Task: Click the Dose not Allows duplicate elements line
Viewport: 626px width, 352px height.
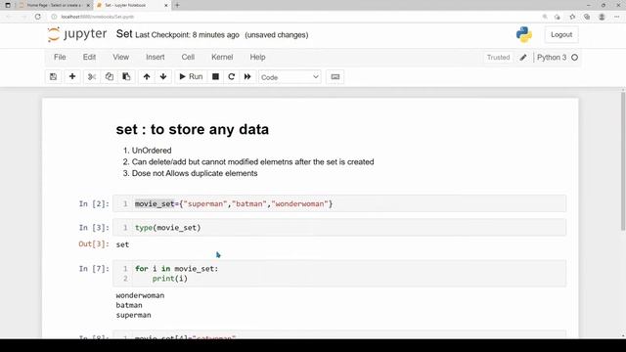Action: 195,173
